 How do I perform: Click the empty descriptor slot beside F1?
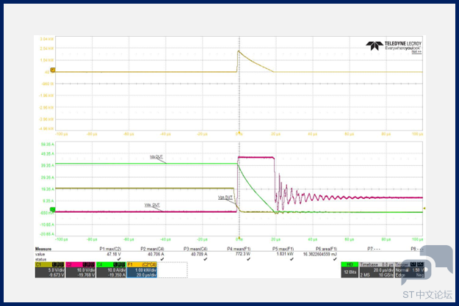click(x=173, y=270)
